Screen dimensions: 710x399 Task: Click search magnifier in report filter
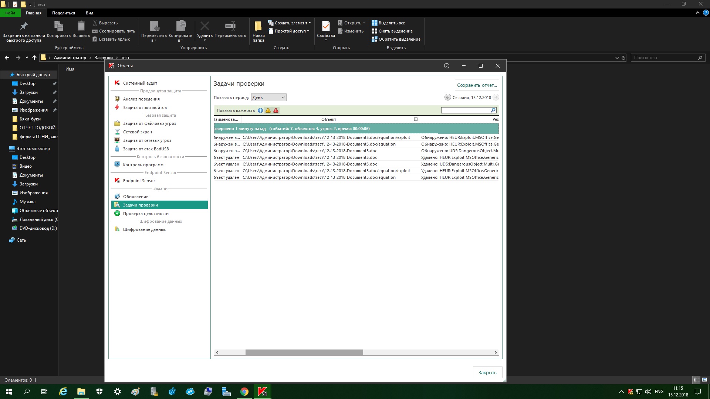tap(493, 110)
